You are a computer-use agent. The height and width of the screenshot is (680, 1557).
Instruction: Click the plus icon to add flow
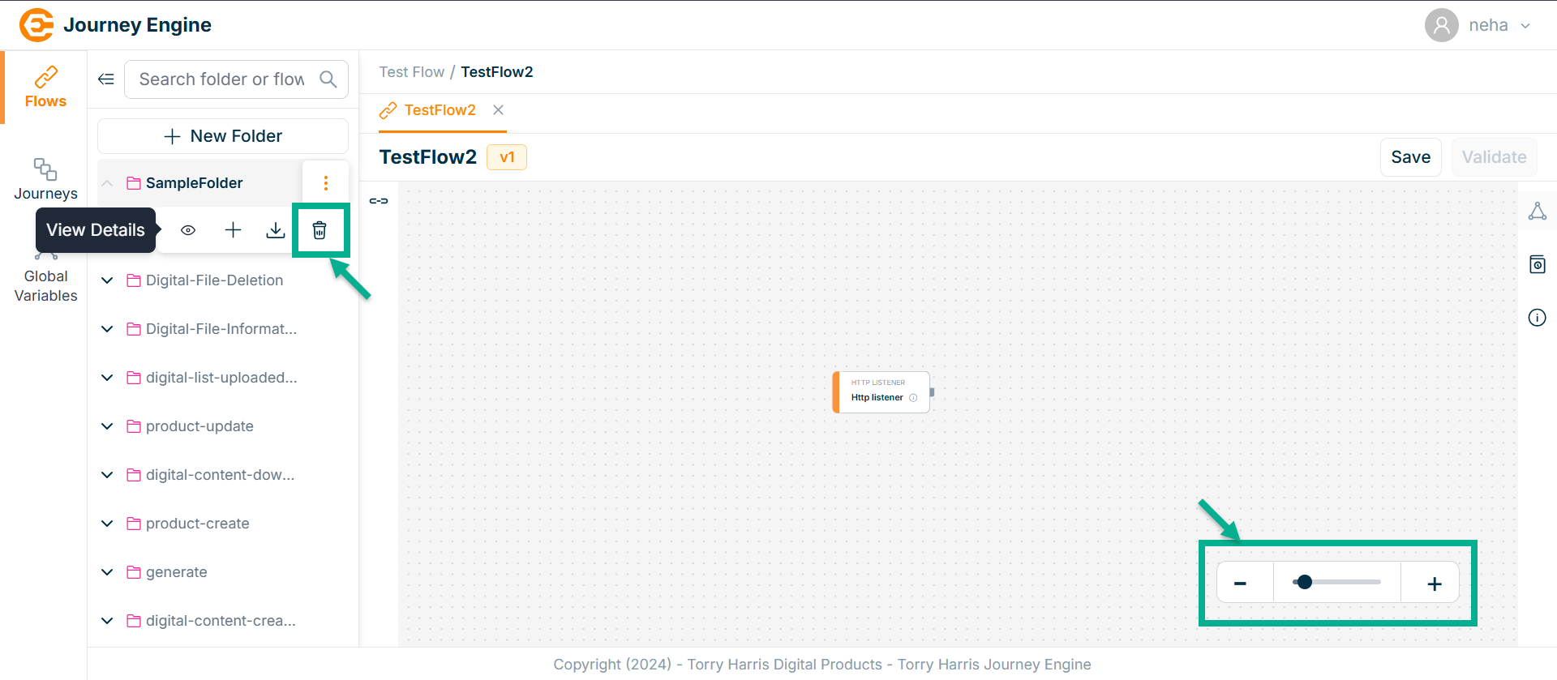tap(233, 230)
